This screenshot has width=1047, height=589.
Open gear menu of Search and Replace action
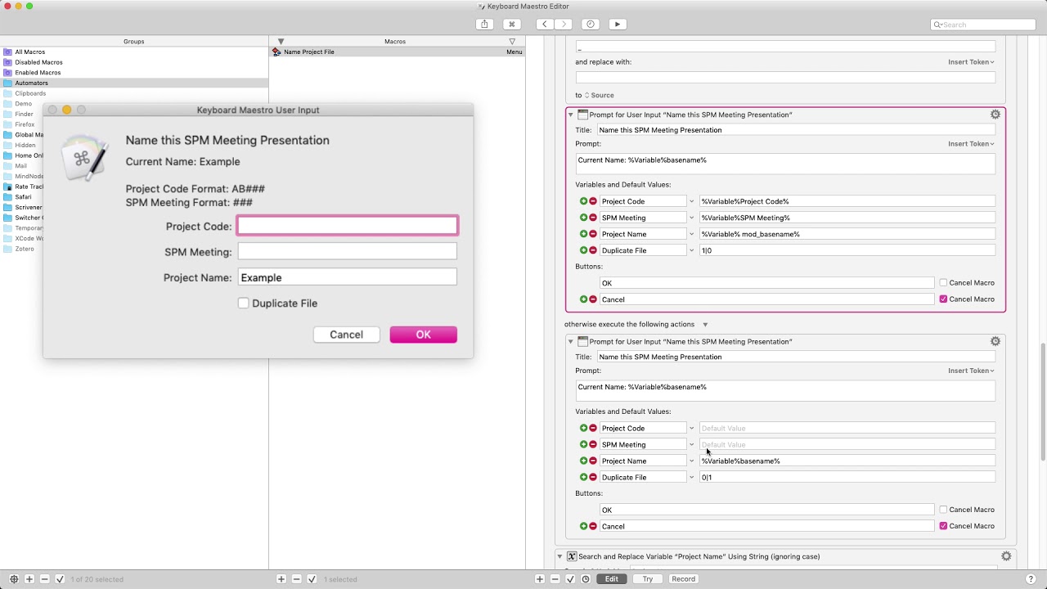point(1006,556)
